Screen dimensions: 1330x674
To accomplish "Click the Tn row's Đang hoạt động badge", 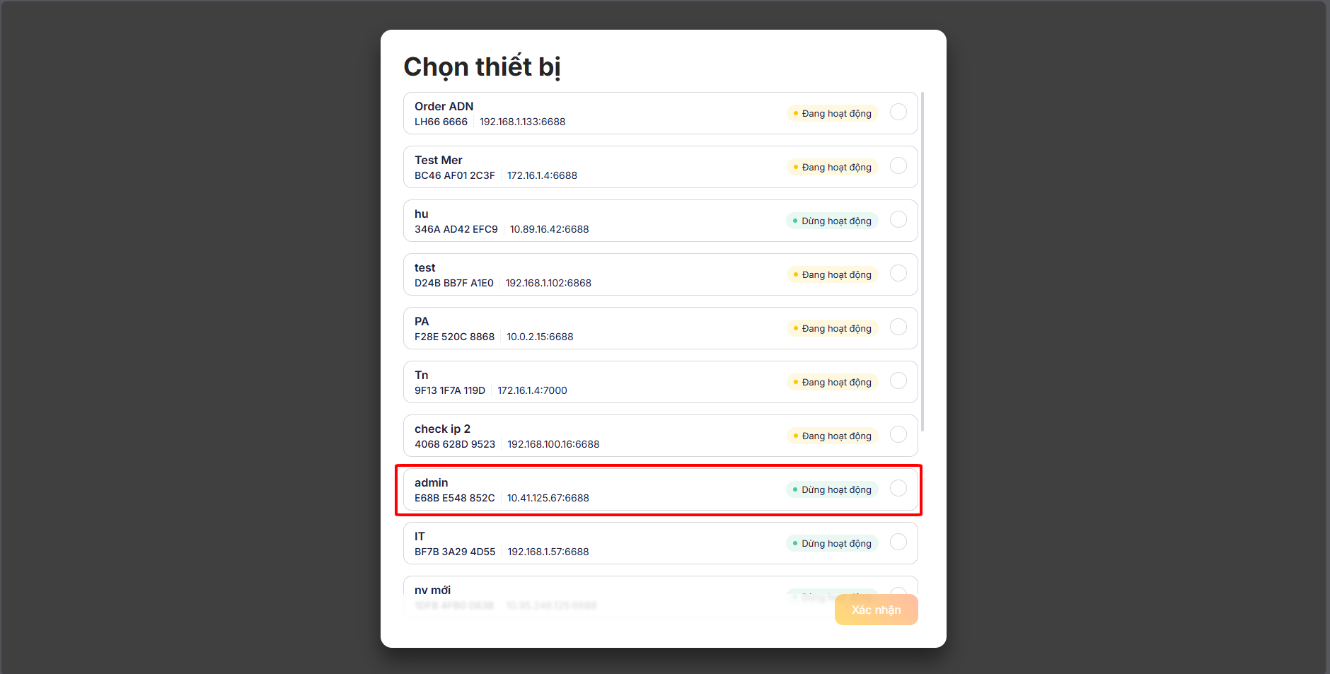I will [x=832, y=383].
